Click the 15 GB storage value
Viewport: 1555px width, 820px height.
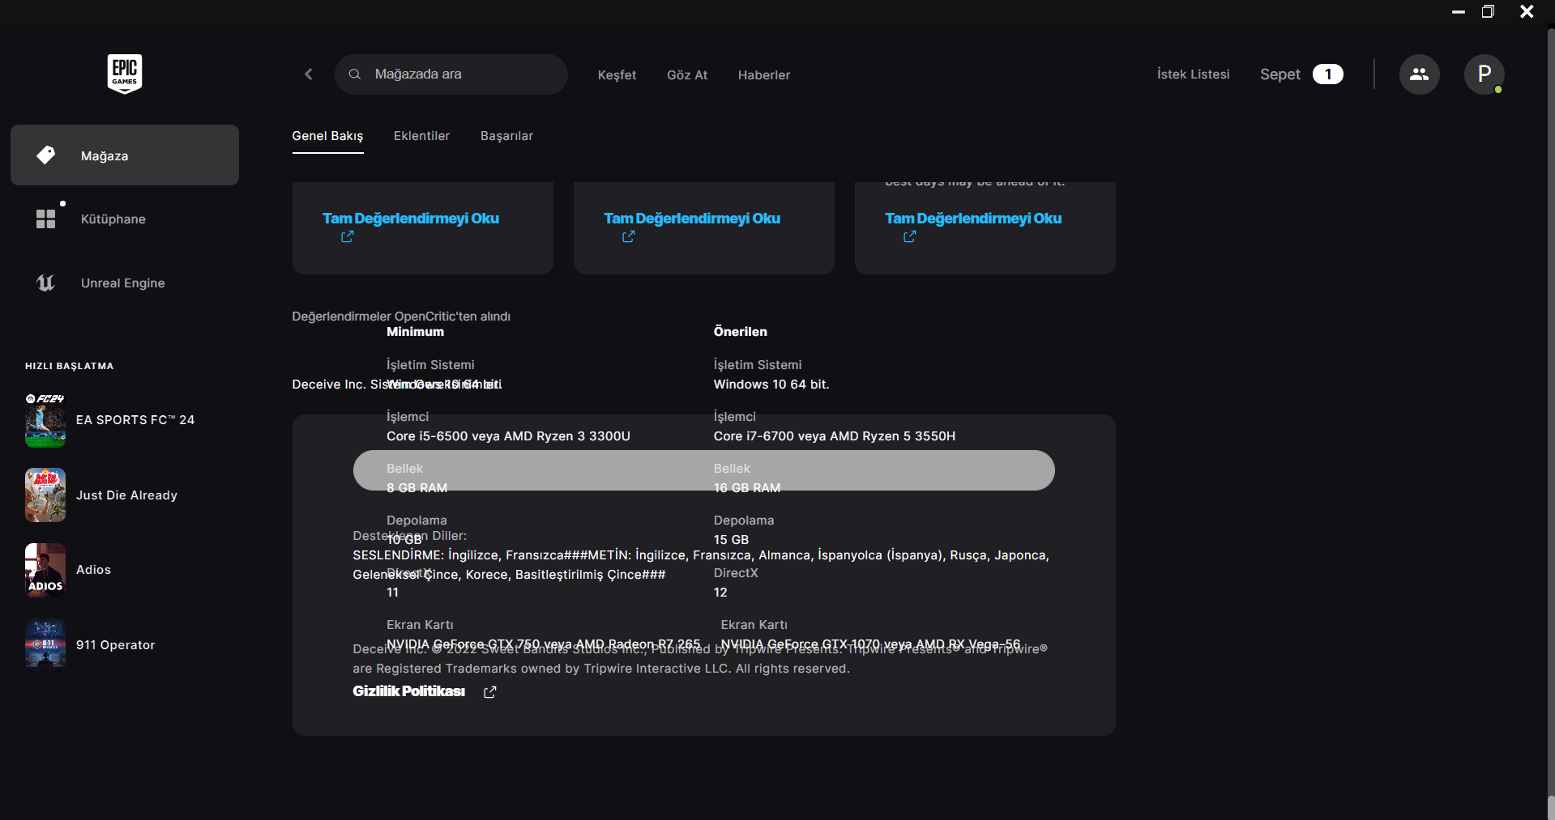point(731,540)
